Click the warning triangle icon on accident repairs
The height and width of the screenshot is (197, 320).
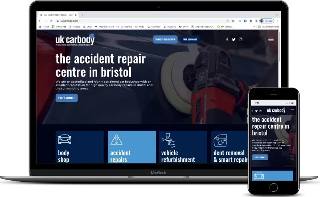116,140
